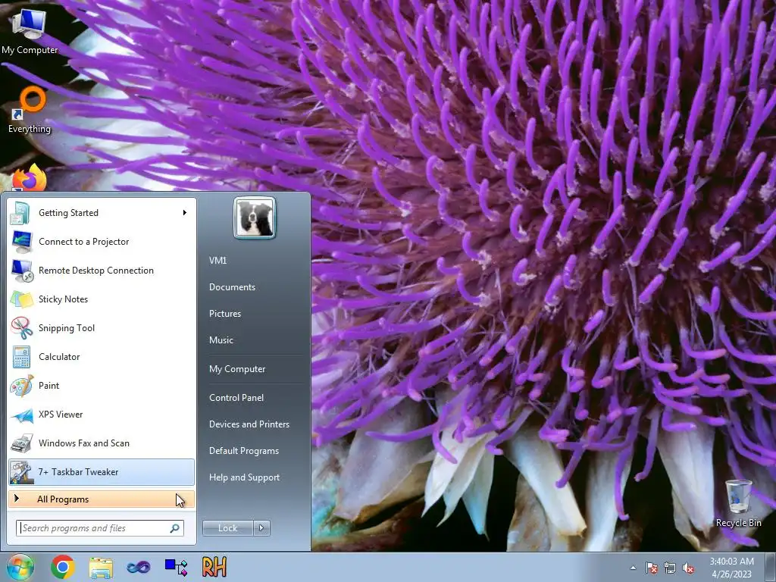
Task: Open XPS Viewer paper plane icon
Action: [x=21, y=415]
